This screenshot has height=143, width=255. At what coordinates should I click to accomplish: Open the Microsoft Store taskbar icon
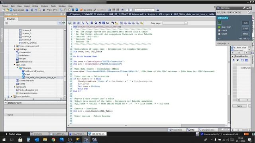(x=20, y=139)
